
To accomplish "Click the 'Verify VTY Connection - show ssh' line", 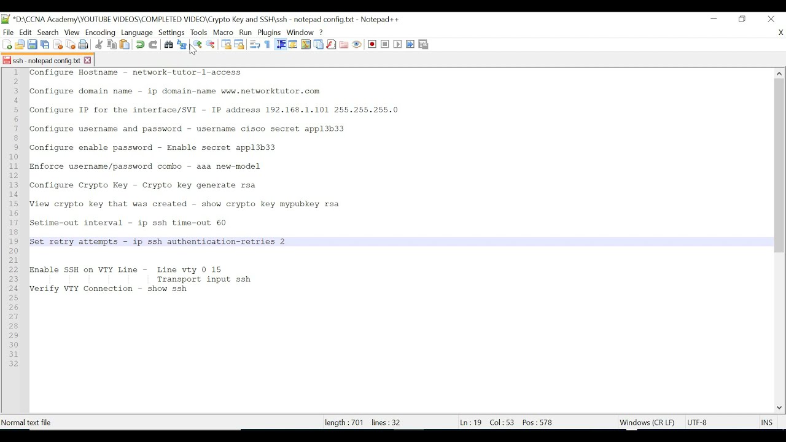I will (108, 289).
